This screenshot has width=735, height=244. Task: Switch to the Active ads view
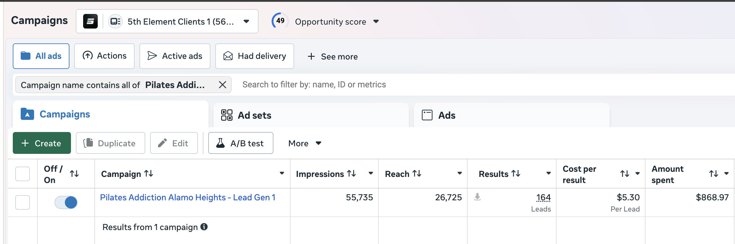pos(175,56)
